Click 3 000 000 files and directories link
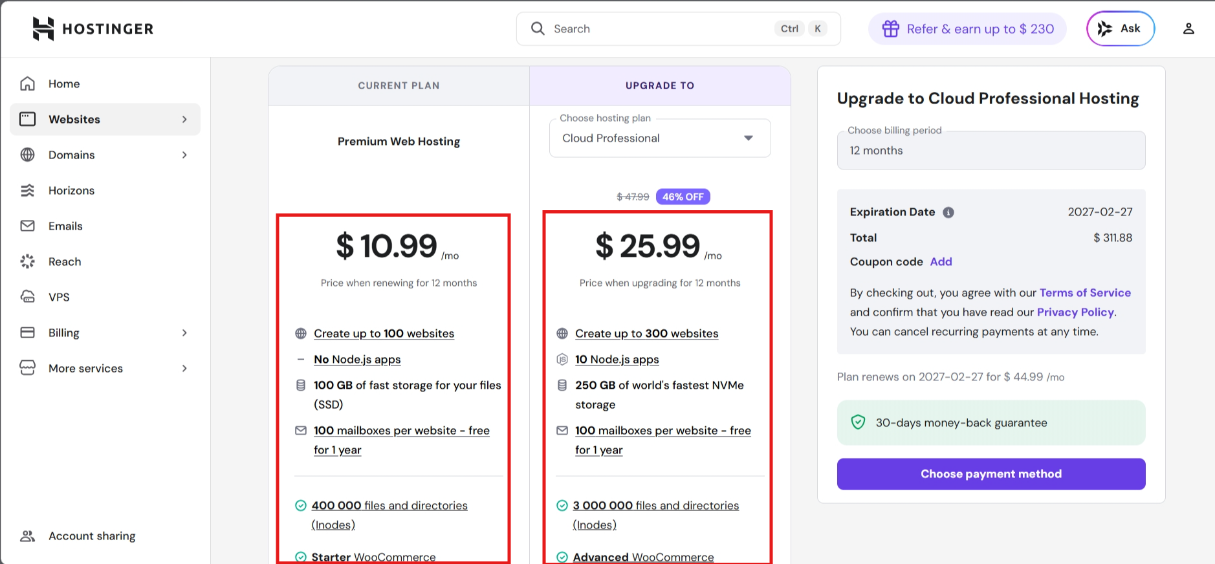 click(655, 515)
